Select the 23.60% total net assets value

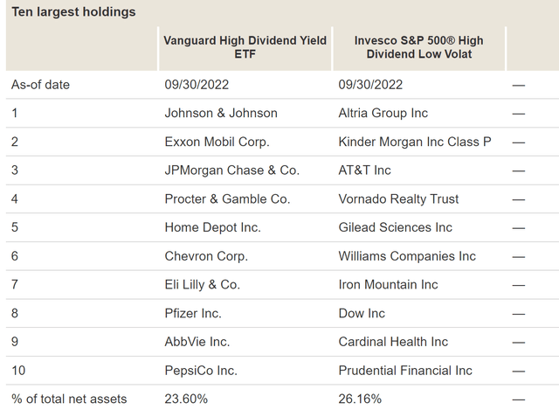186,399
